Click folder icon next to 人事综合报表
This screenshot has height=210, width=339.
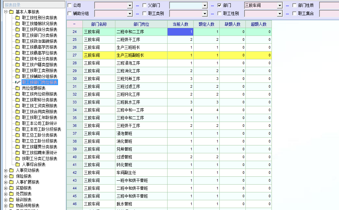tap(18, 164)
